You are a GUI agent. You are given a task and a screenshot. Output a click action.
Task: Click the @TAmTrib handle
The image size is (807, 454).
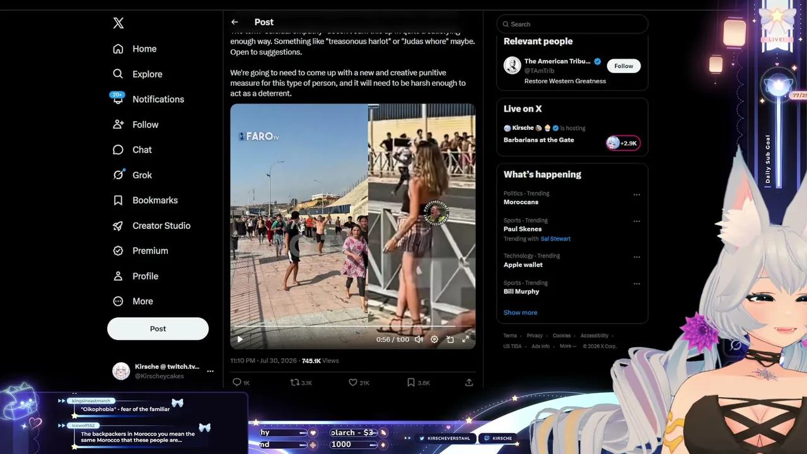pyautogui.click(x=539, y=71)
